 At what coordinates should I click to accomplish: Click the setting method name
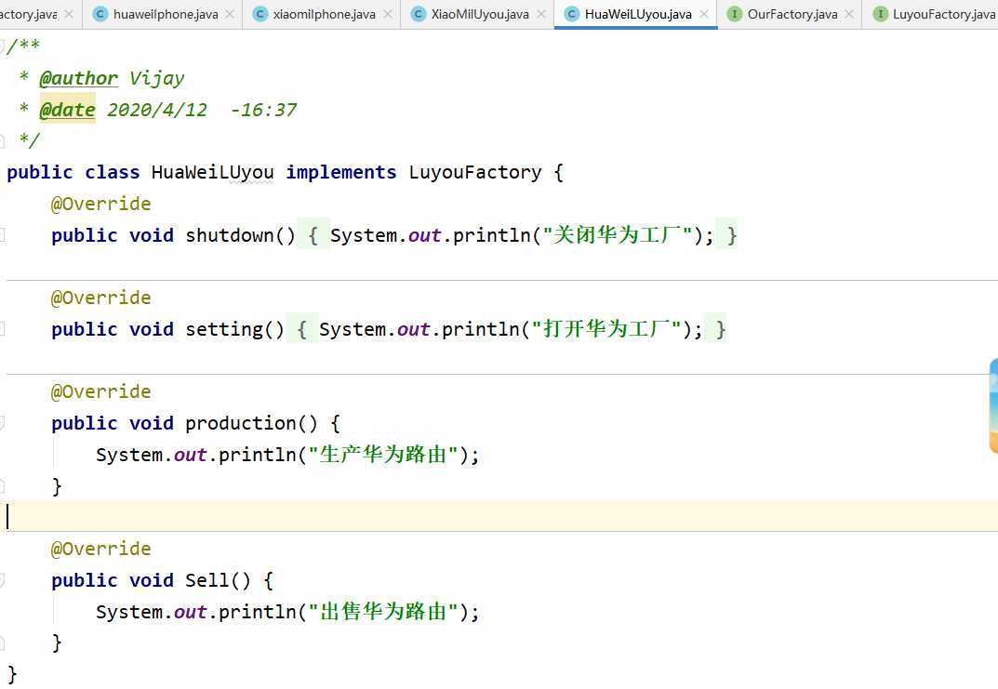[224, 329]
